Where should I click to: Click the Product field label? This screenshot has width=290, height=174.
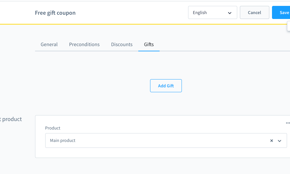point(53,128)
